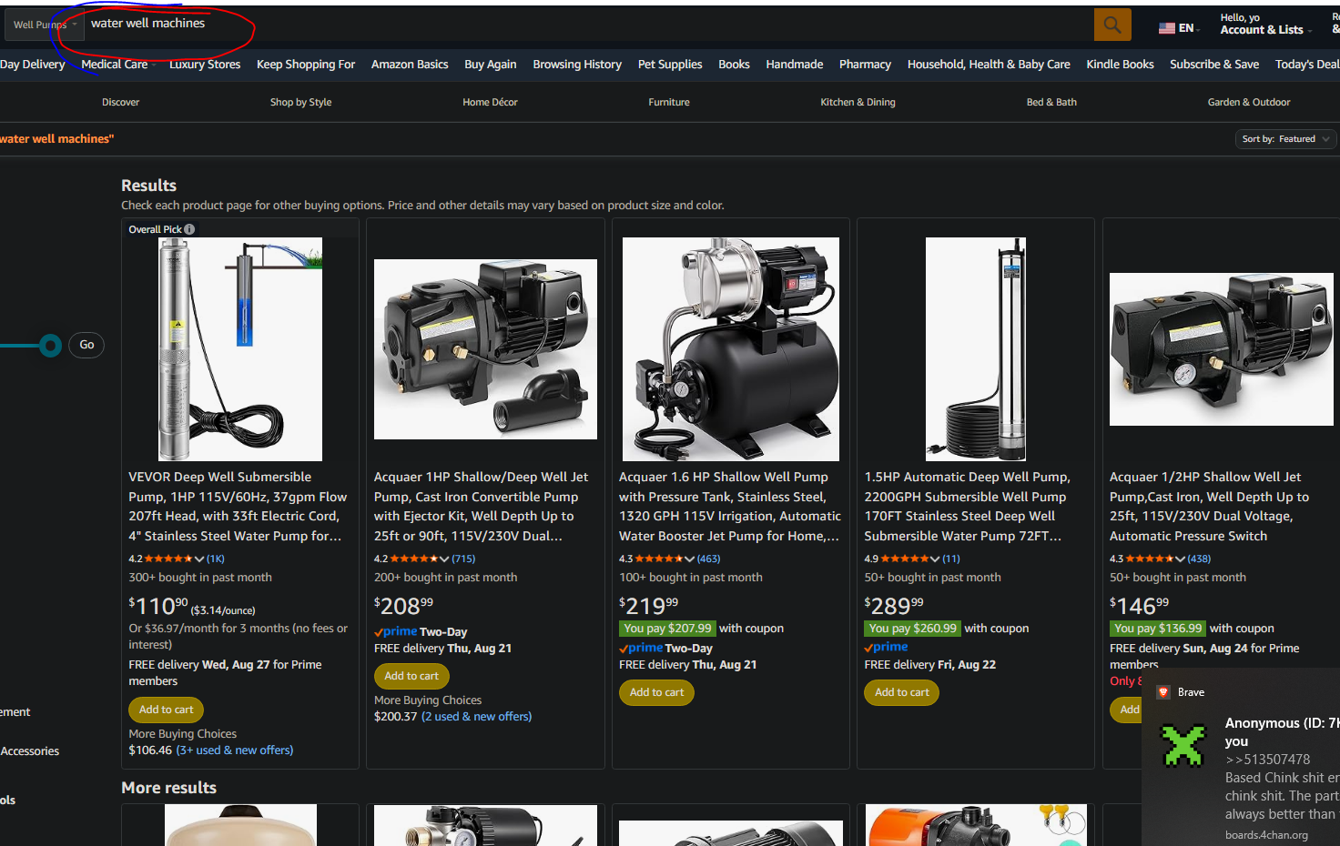Open Kindle Books
The width and height of the screenshot is (1340, 846).
[1120, 65]
